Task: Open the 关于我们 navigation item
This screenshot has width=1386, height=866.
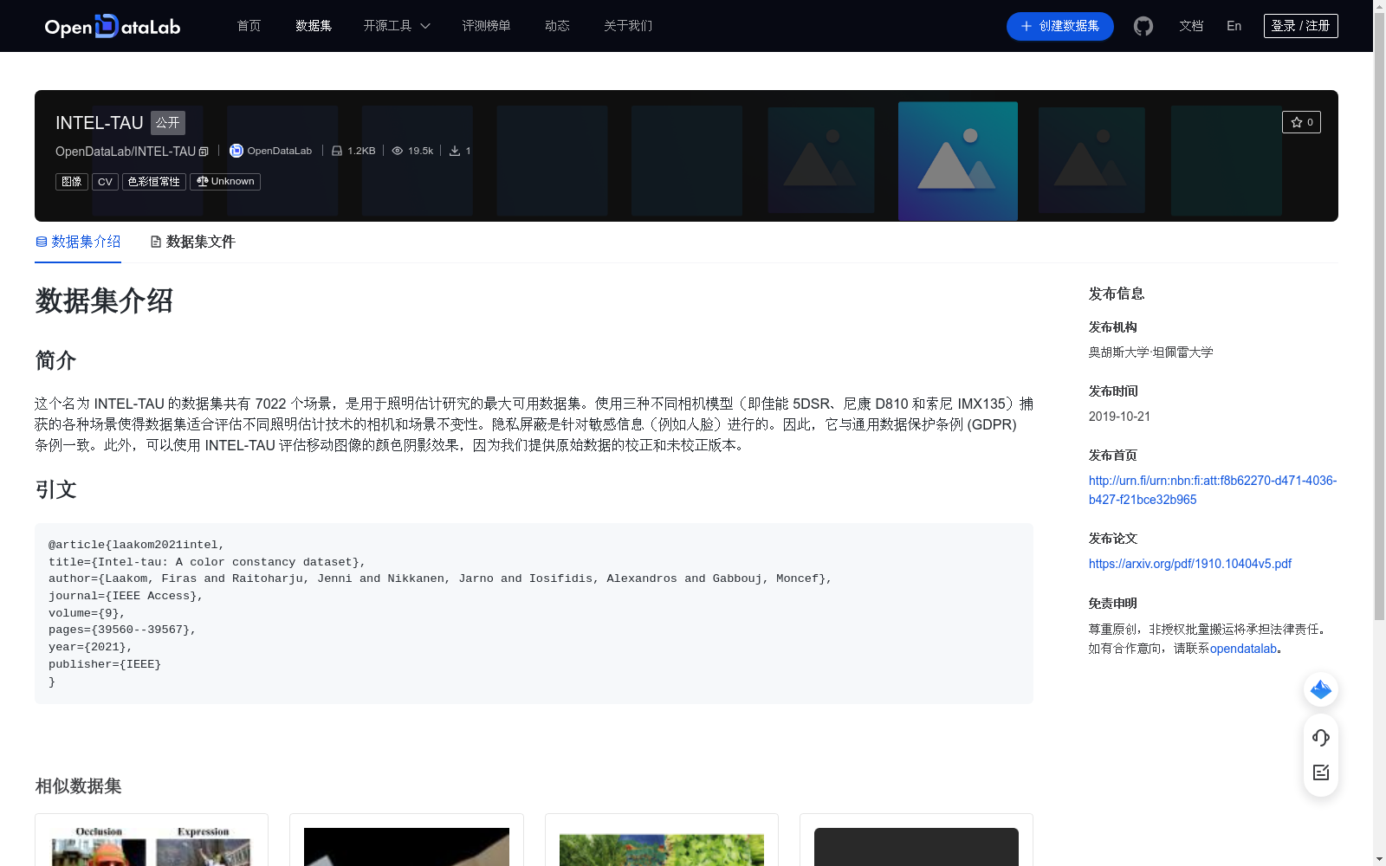Action: pos(628,26)
